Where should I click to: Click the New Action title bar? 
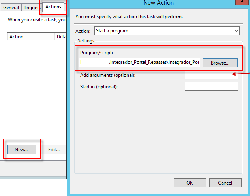[158, 3]
